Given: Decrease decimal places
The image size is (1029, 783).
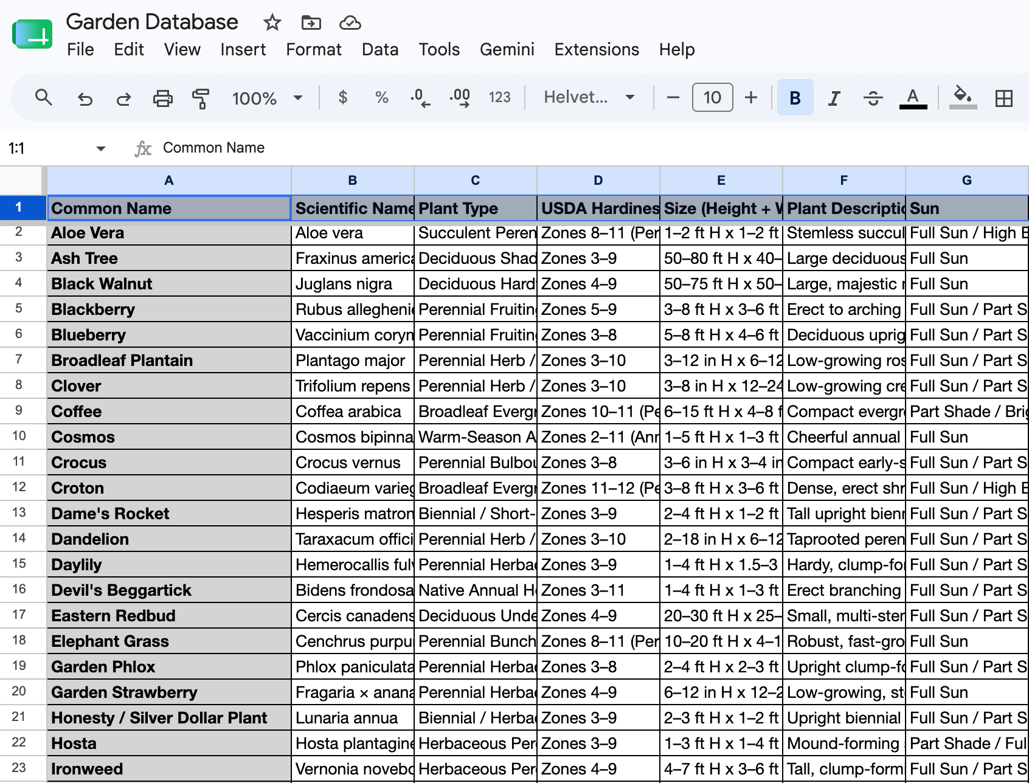Looking at the screenshot, I should pyautogui.click(x=420, y=97).
